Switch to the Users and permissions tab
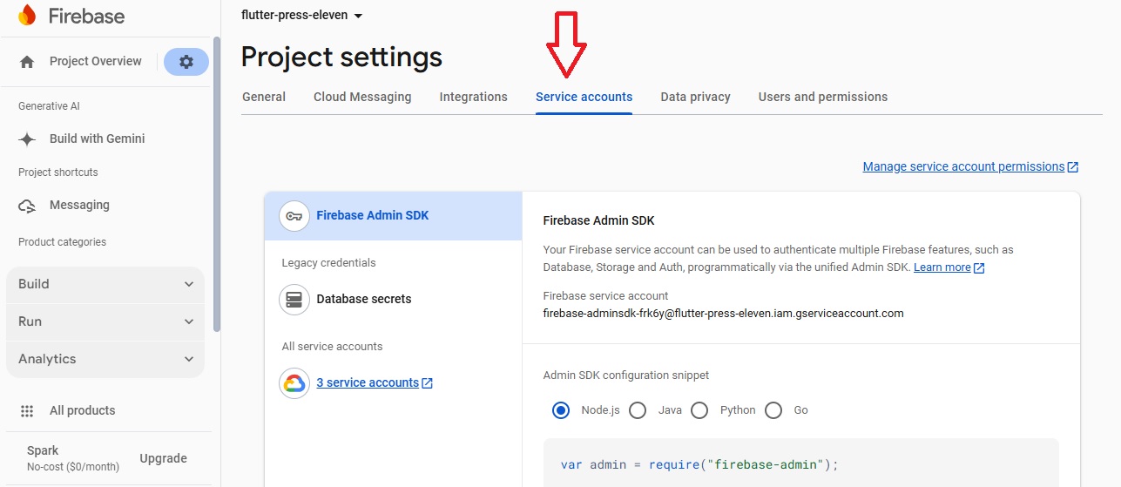The width and height of the screenshot is (1121, 487). [x=823, y=97]
